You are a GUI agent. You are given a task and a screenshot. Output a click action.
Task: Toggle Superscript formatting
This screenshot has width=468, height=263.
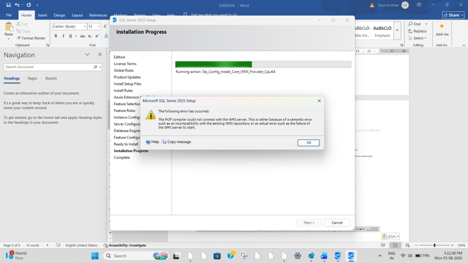point(97,36)
